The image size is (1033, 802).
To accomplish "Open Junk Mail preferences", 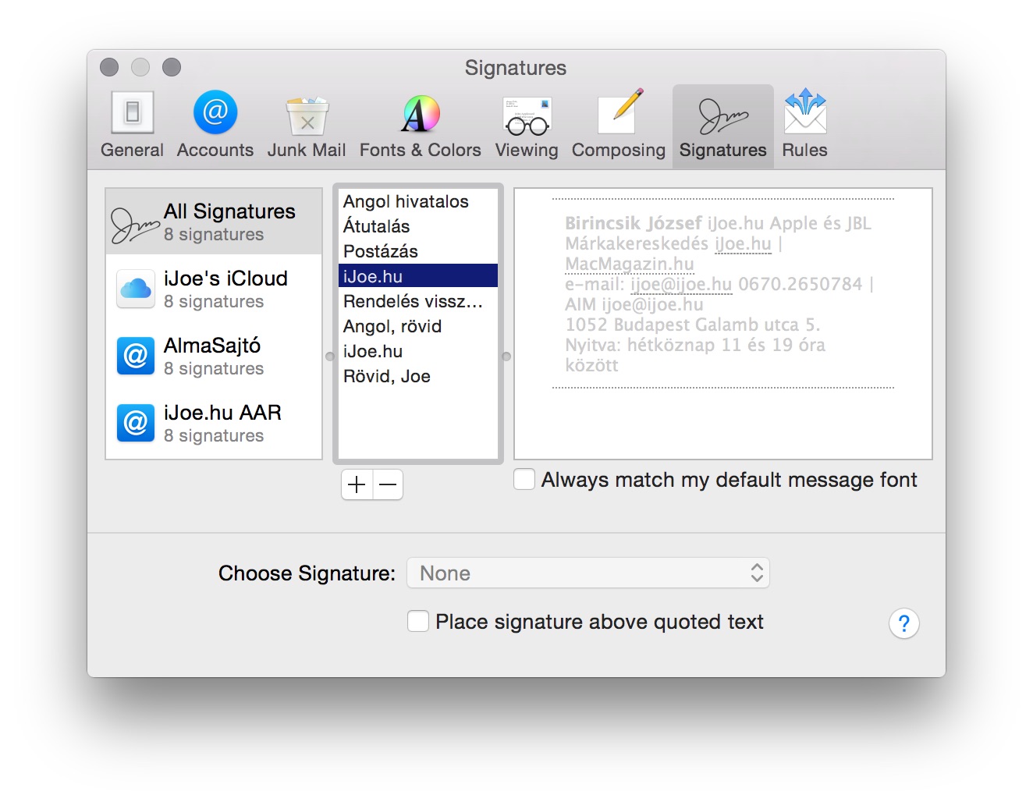I will click(306, 125).
